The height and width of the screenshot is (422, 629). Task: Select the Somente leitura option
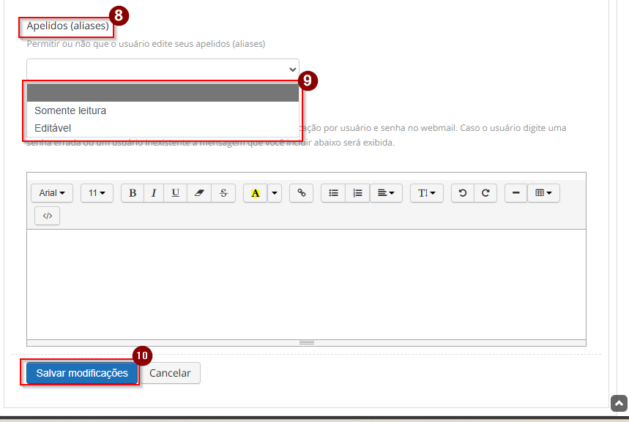tap(70, 110)
